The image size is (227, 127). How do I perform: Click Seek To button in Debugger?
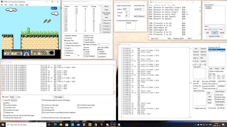[x=196, y=58]
